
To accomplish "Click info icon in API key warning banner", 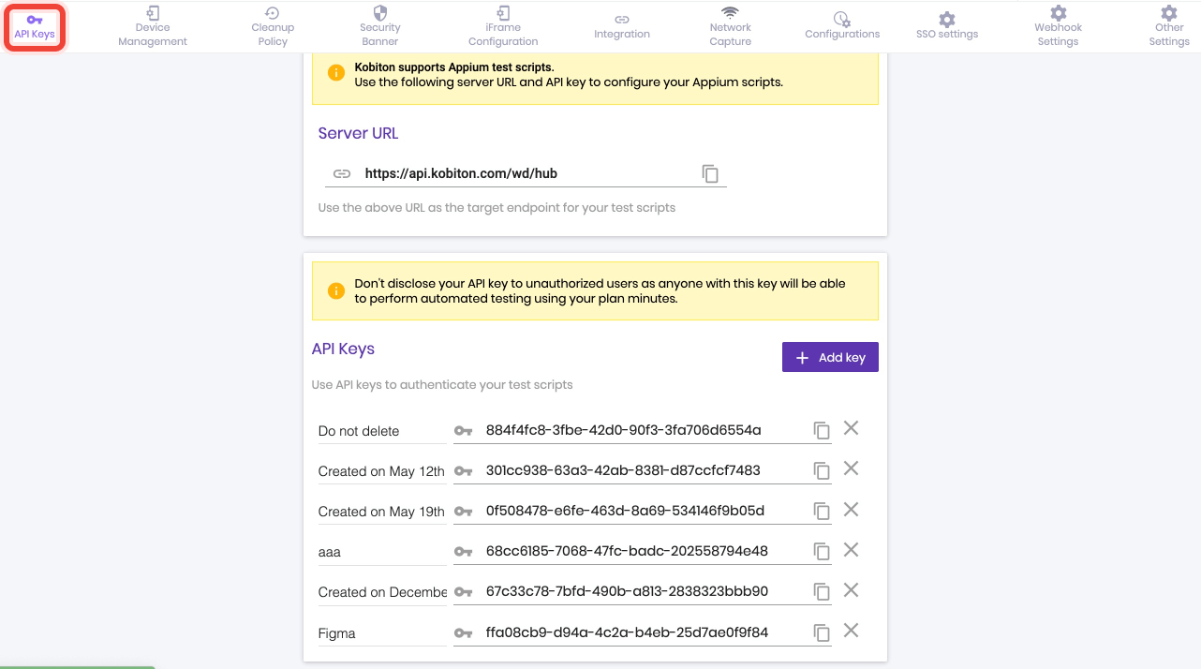I will [335, 290].
